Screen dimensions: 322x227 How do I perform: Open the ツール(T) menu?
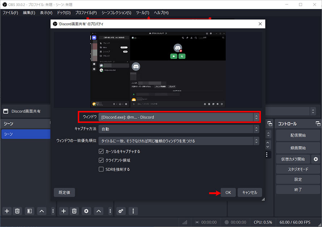143,13
